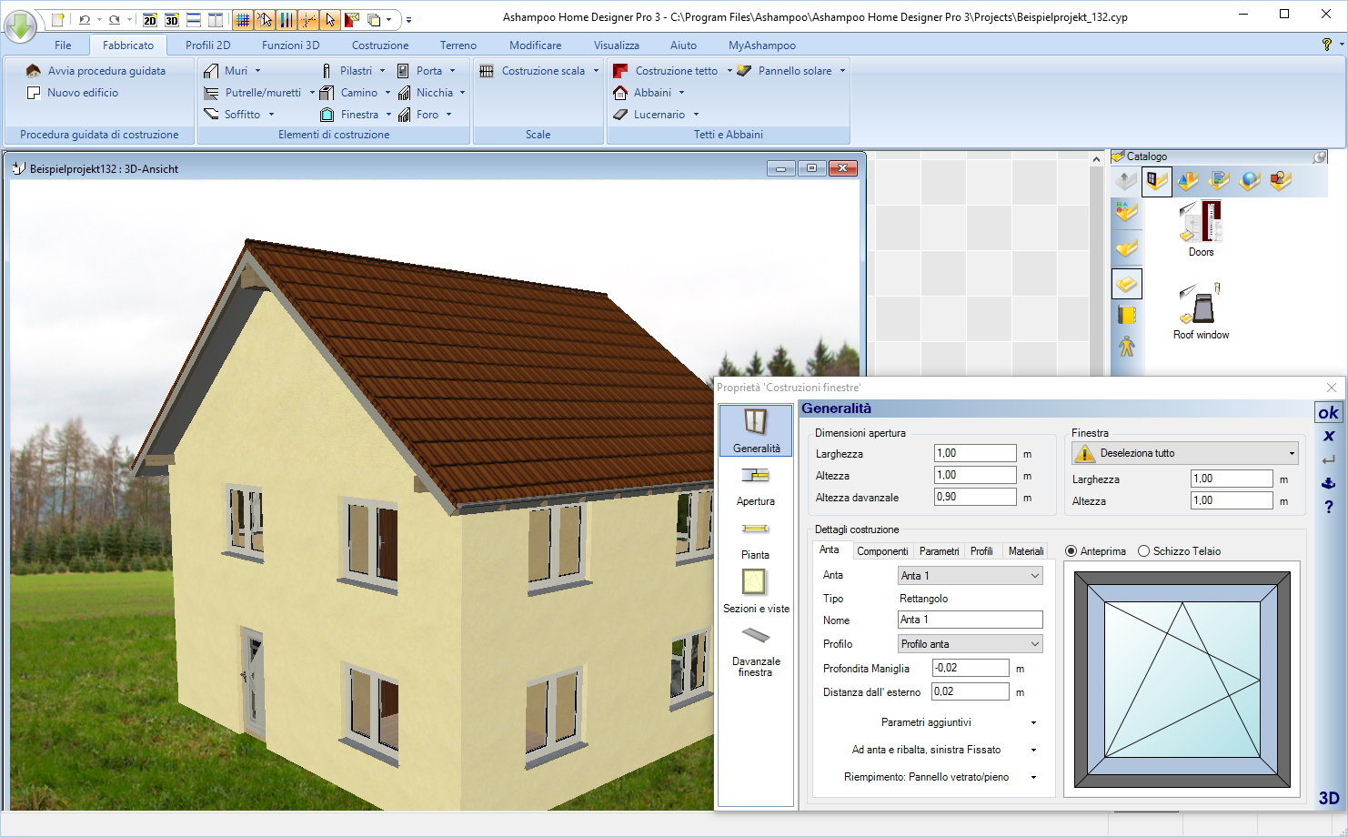Click Avvia procedura guidata
The height and width of the screenshot is (837, 1348).
(106, 71)
